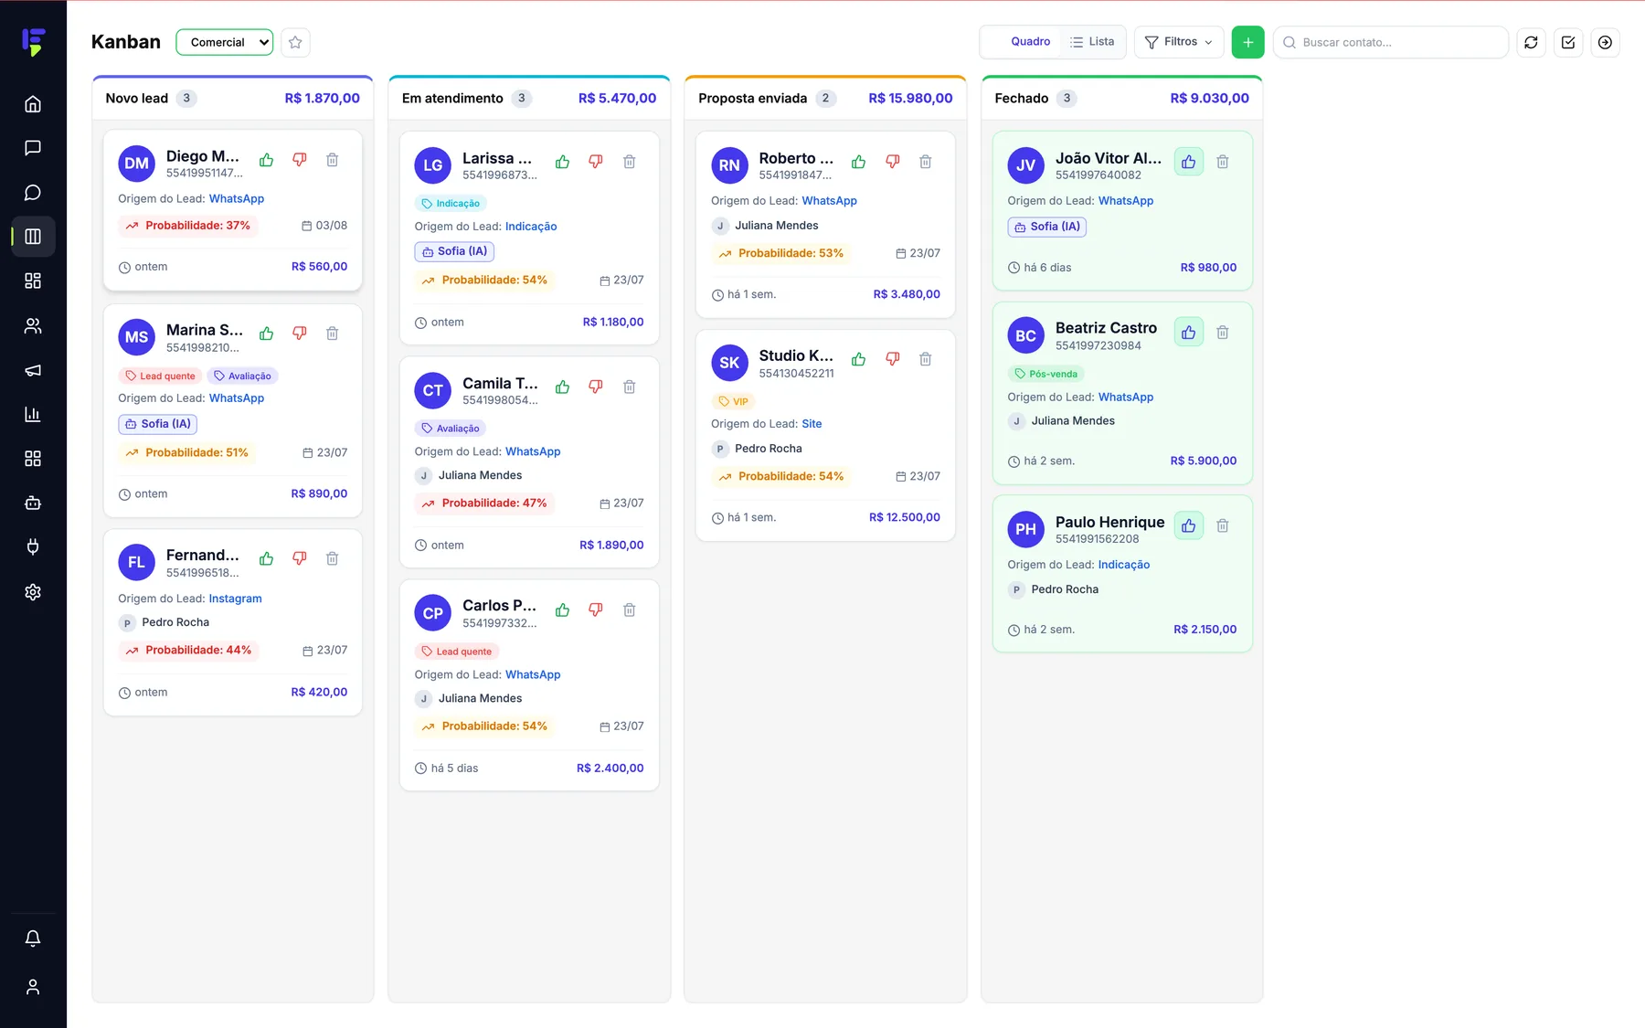Click the Site origin link on Studio K. card
The height and width of the screenshot is (1028, 1645).
[x=812, y=424]
